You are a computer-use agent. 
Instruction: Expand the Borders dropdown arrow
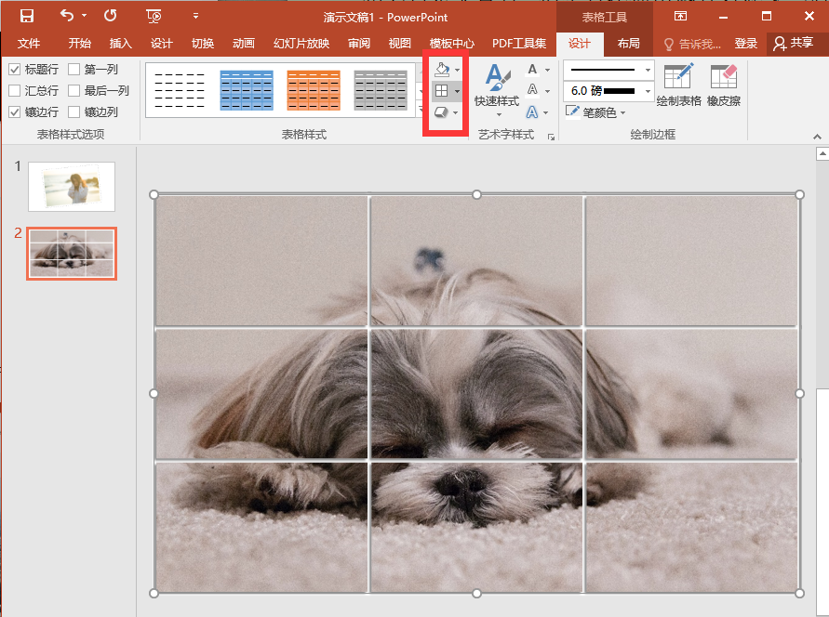point(458,91)
